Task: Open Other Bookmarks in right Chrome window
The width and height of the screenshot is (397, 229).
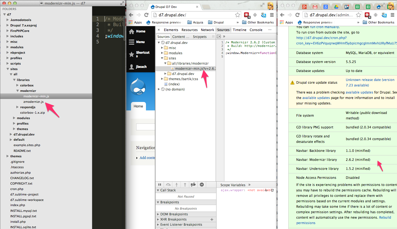Action: pyautogui.click(x=379, y=22)
